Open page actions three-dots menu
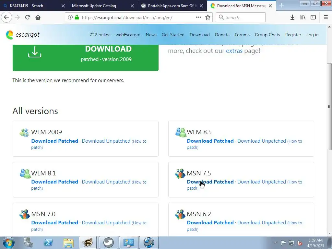The width and height of the screenshot is (332, 249). point(199,18)
